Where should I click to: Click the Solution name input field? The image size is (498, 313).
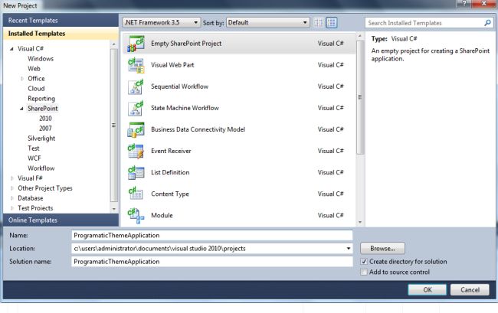212,262
